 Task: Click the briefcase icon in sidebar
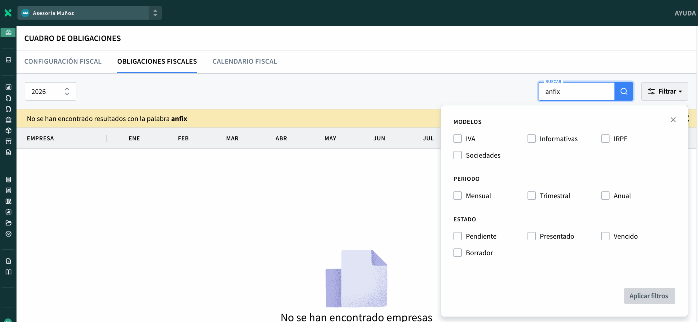8,32
